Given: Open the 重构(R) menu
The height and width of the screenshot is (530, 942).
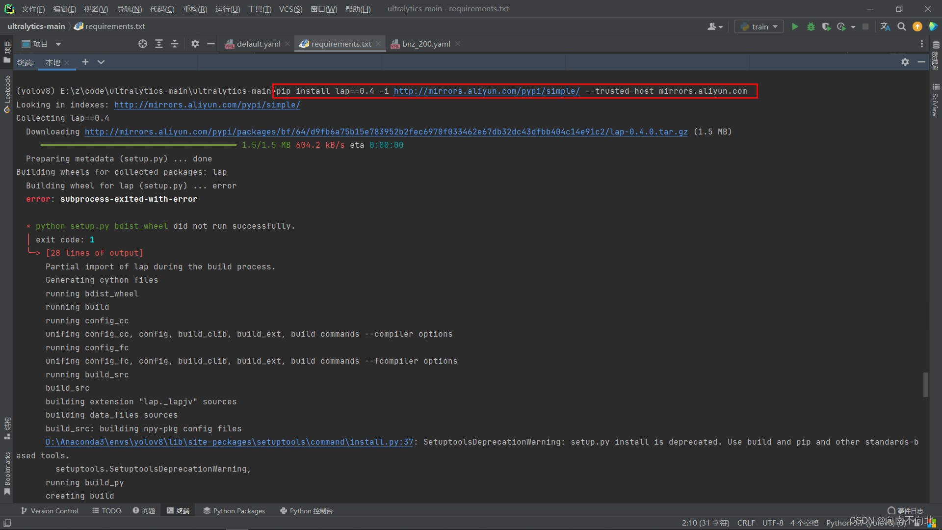Looking at the screenshot, I should click(195, 9).
